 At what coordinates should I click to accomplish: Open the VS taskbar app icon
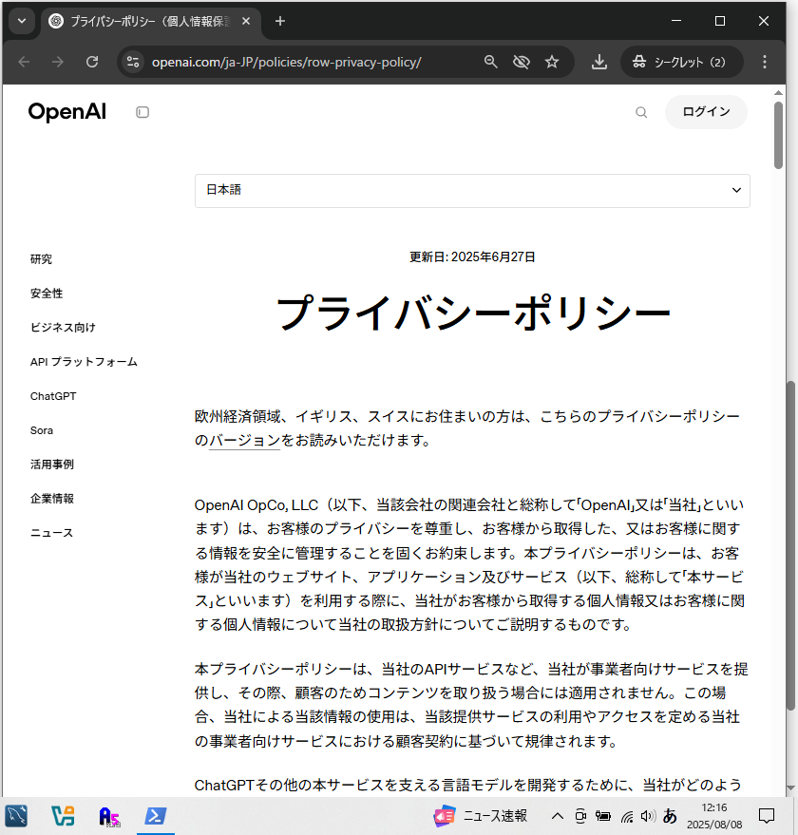point(63,816)
